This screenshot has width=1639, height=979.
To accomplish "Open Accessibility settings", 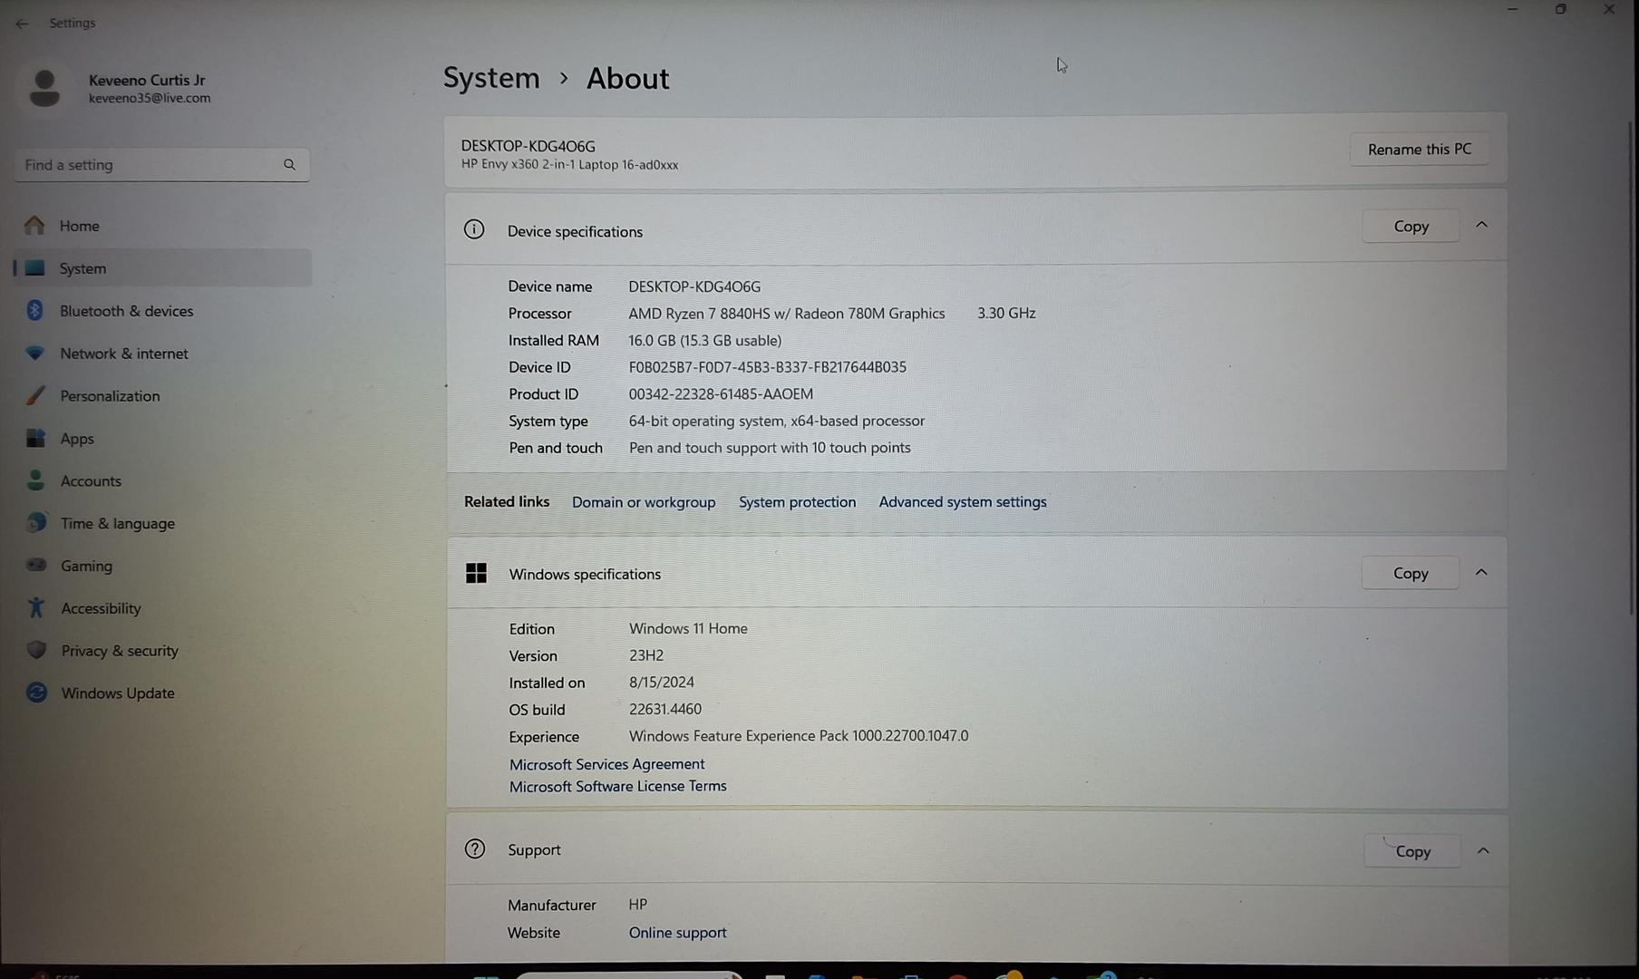I will pos(163,608).
